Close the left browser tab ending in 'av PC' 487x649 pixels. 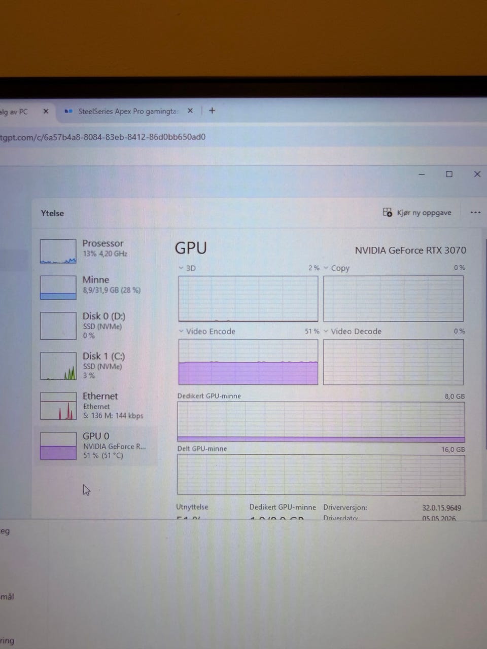[x=46, y=111]
